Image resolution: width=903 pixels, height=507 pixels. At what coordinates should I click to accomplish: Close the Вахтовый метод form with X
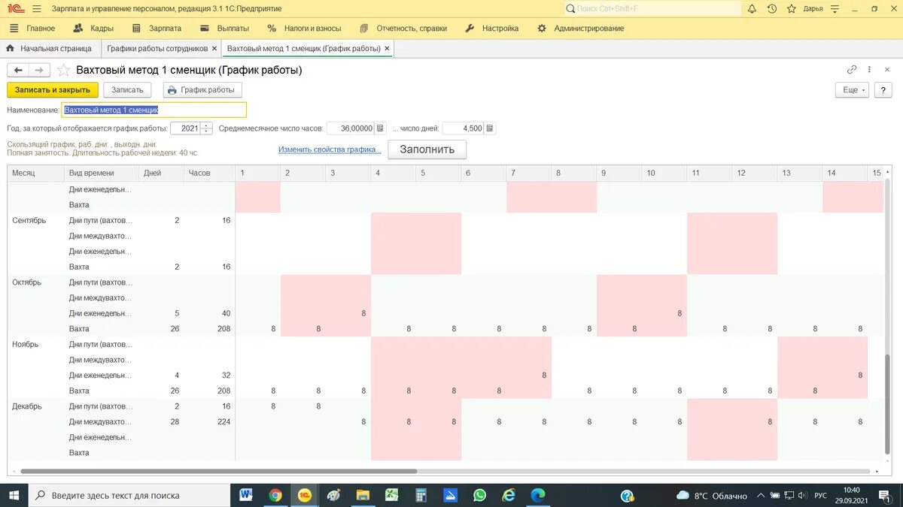[887, 69]
